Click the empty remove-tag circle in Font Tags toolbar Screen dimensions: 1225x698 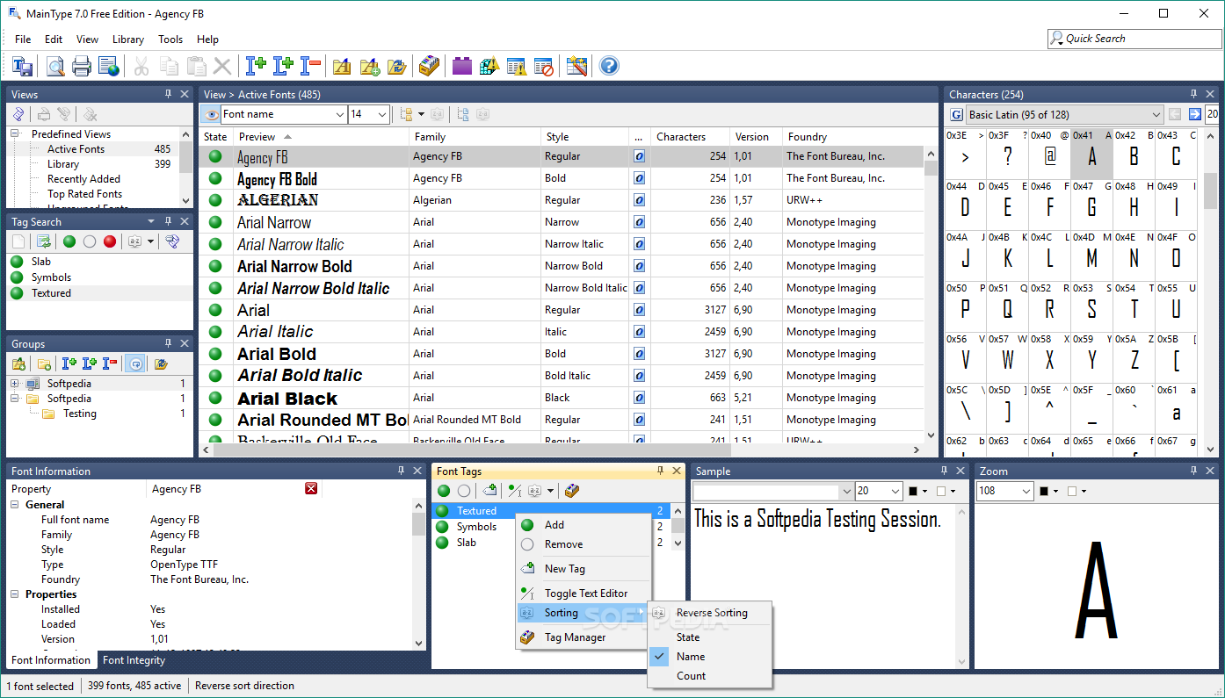coord(464,491)
